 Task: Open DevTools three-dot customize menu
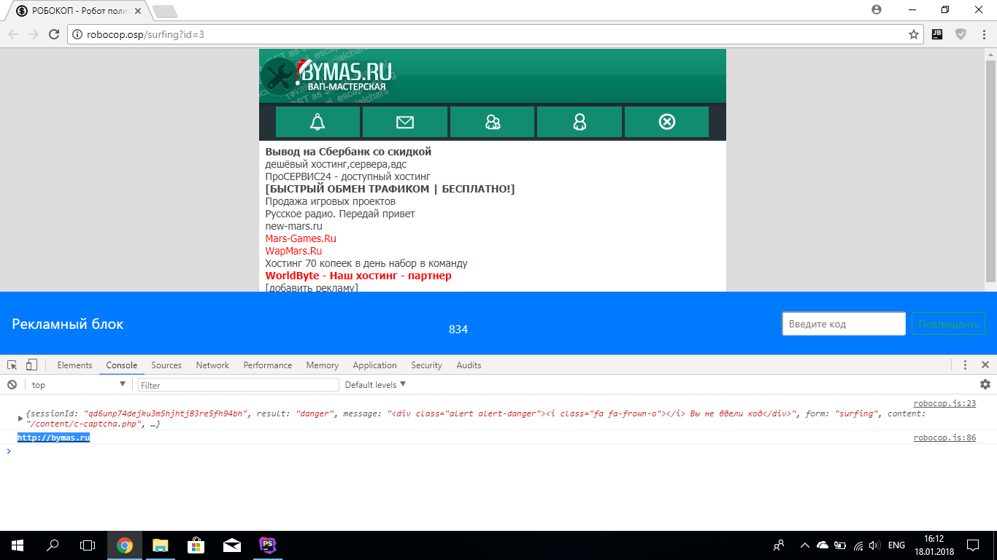(965, 365)
